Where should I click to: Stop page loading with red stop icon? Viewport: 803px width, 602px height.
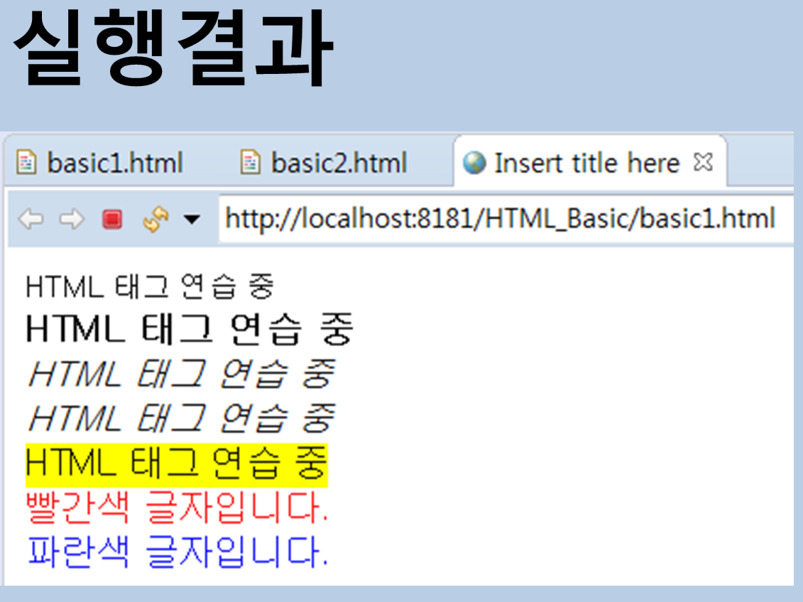coord(112,219)
